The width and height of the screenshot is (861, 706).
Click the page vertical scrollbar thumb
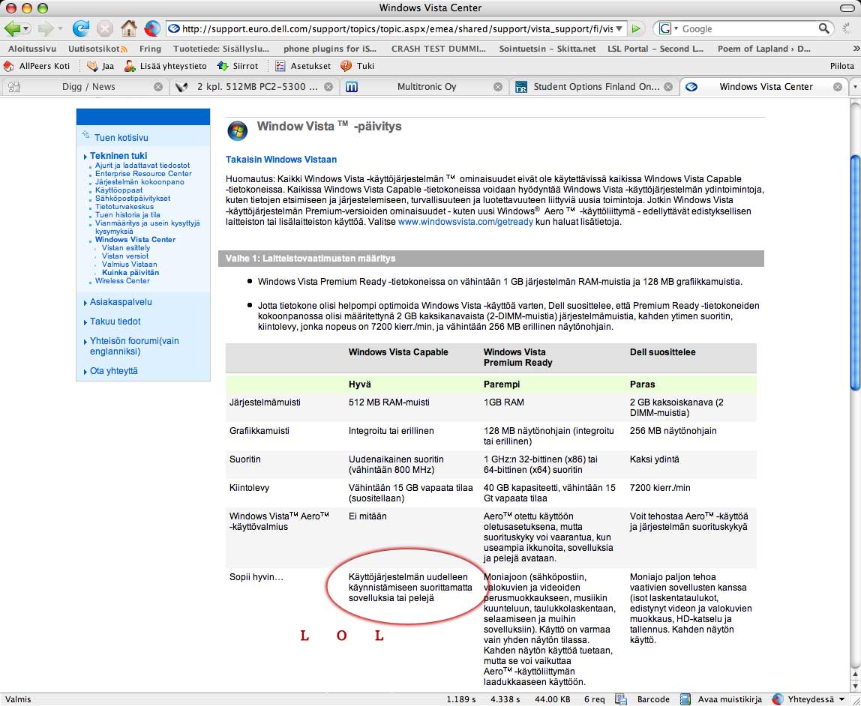(854, 274)
